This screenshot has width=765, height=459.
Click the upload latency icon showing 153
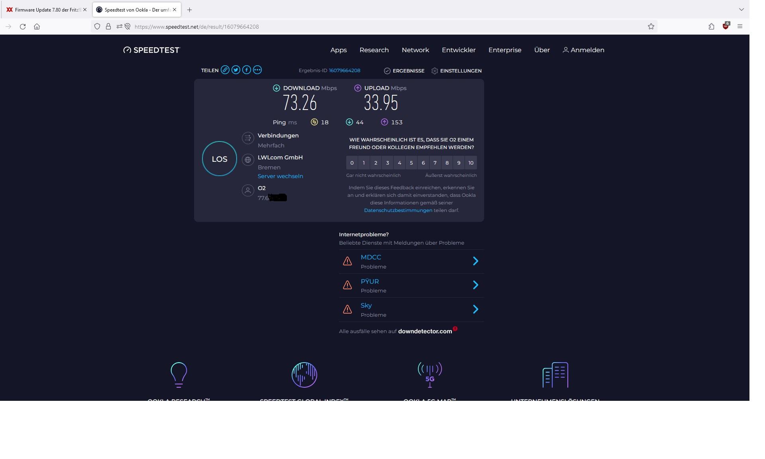[x=384, y=122]
